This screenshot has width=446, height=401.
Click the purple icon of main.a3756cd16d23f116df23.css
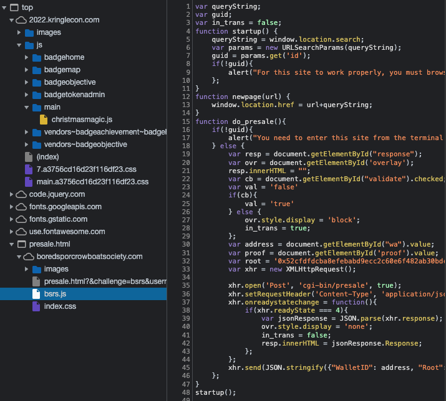[29, 182]
